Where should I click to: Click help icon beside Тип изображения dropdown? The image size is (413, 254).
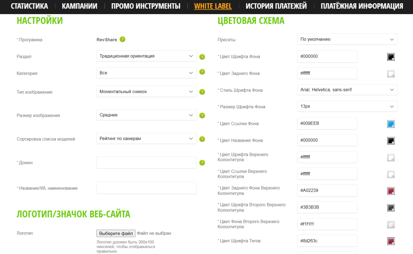(202, 92)
